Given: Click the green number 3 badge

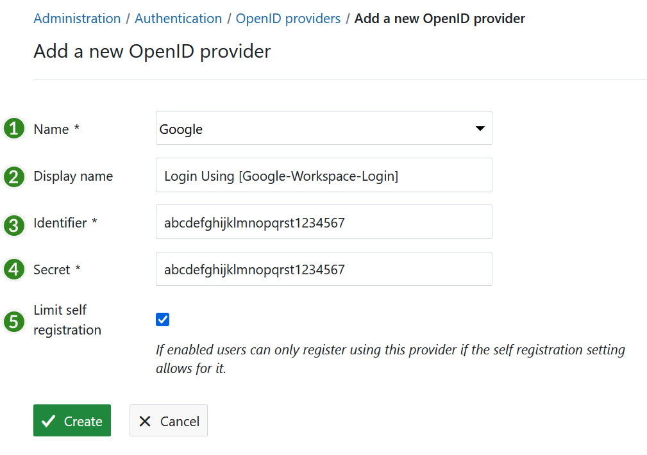Looking at the screenshot, I should (13, 224).
